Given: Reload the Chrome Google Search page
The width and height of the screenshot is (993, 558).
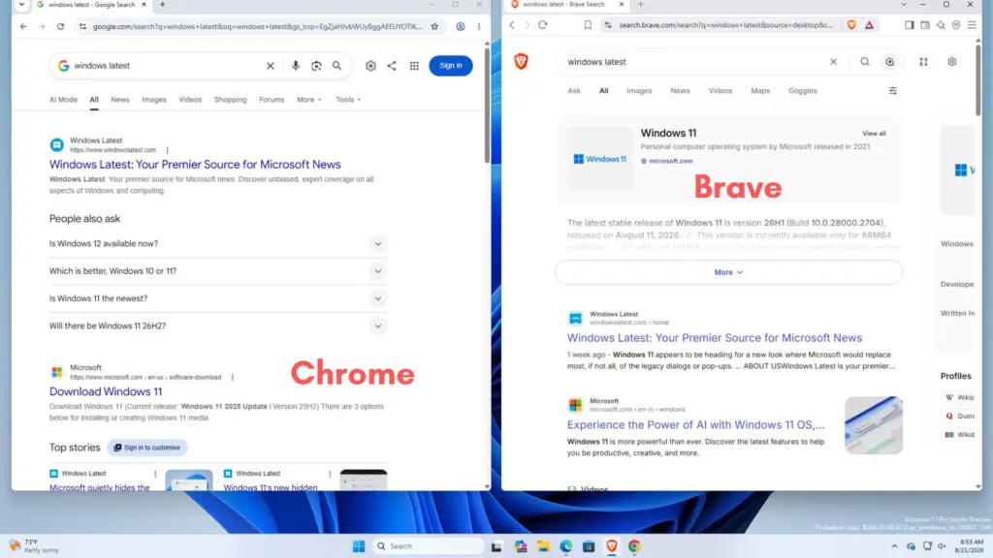Looking at the screenshot, I should click(x=61, y=26).
